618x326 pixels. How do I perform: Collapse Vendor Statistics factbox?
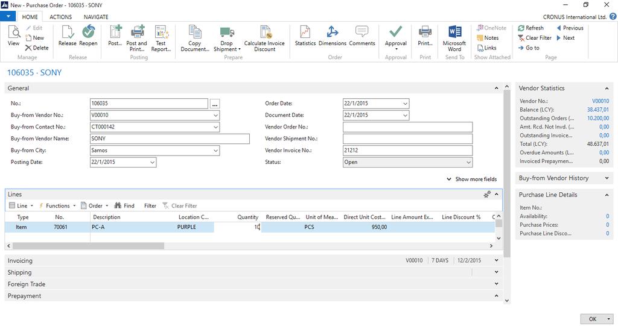[x=607, y=89]
